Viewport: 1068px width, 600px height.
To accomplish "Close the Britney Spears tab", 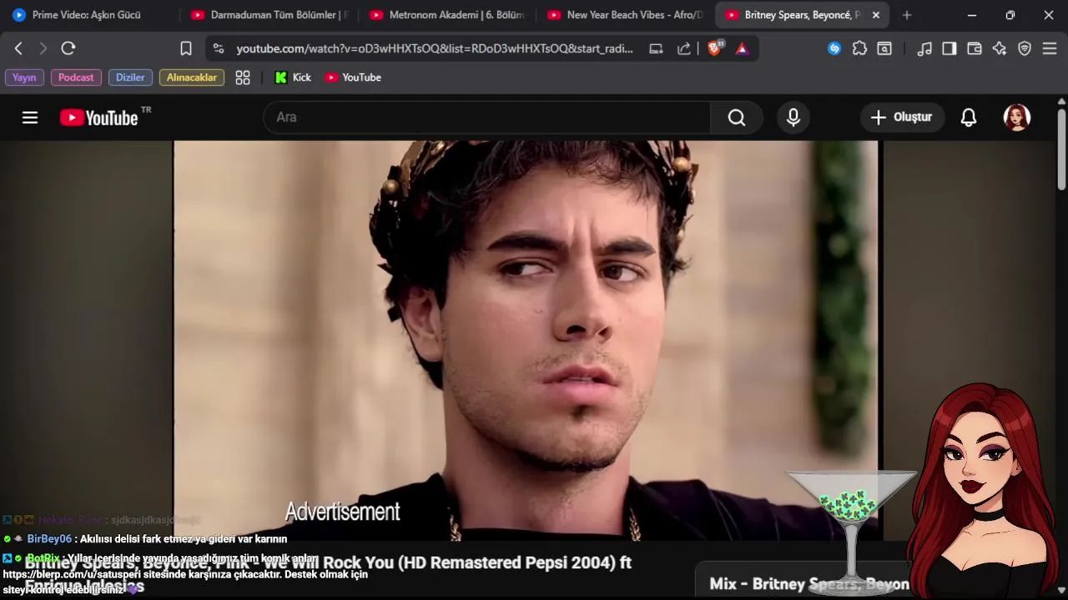I will pyautogui.click(x=876, y=15).
